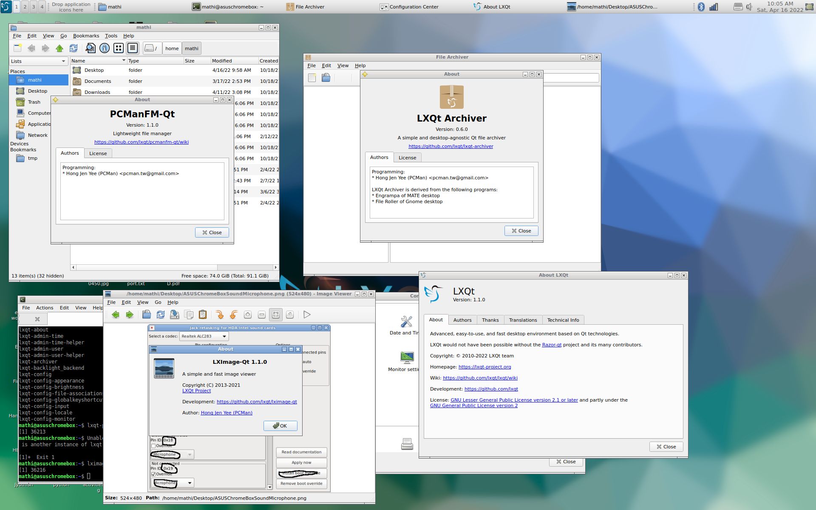Screen dimensions: 816x510
Task: Open Tools menu in PCManFM
Action: (111, 36)
